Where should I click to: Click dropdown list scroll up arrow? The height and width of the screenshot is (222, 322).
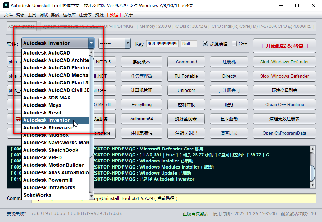point(91,52)
